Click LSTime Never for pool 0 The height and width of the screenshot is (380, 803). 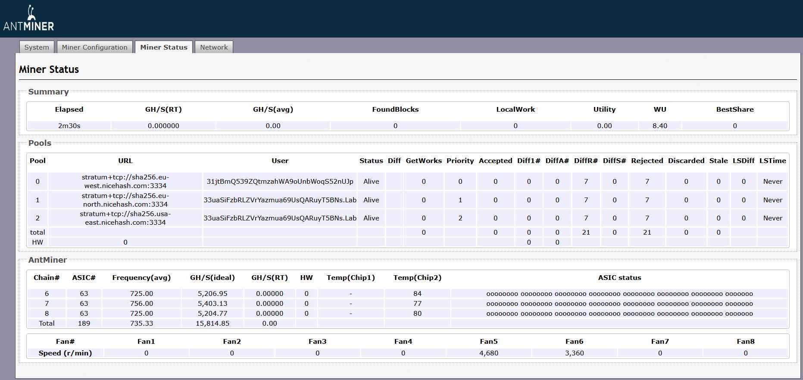772,182
